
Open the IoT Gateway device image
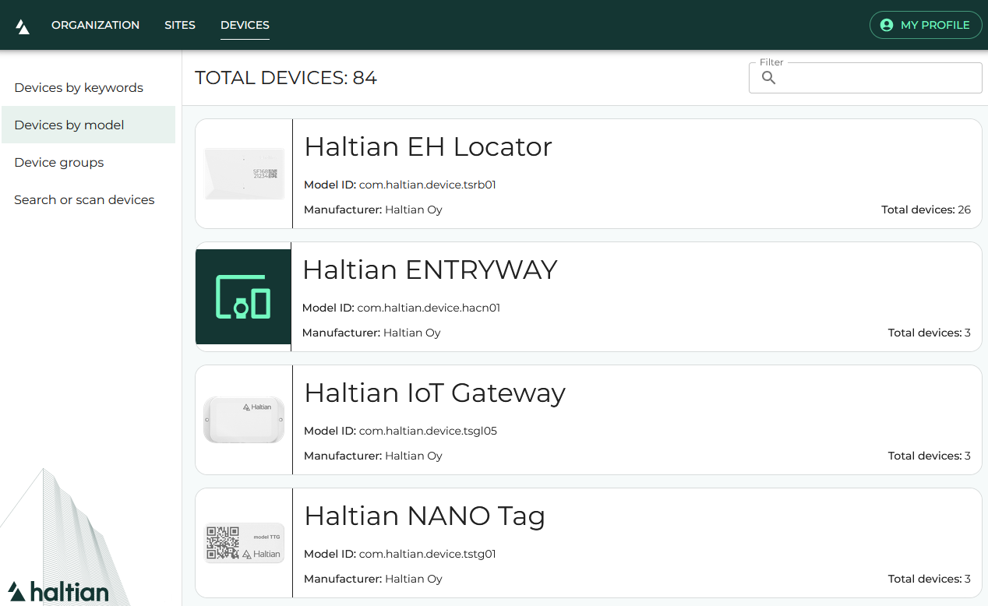coord(244,420)
